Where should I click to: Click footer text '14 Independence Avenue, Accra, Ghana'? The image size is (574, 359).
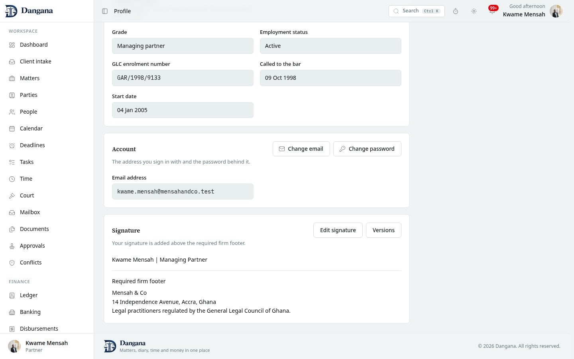(164, 302)
